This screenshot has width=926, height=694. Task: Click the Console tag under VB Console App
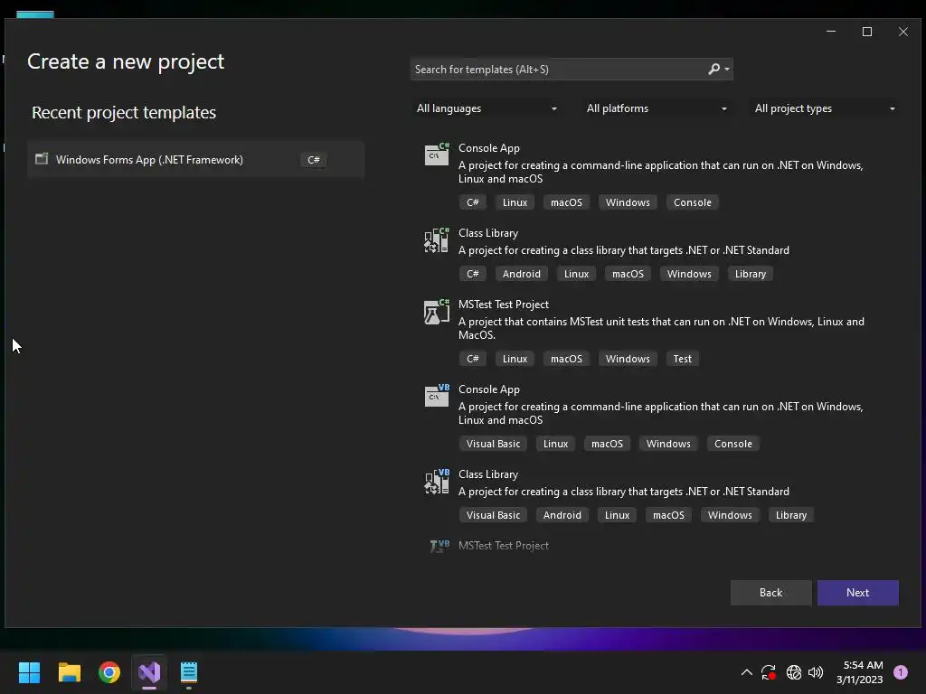732,444
